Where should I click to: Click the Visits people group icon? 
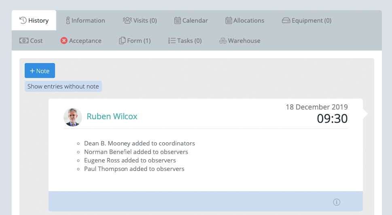click(127, 20)
